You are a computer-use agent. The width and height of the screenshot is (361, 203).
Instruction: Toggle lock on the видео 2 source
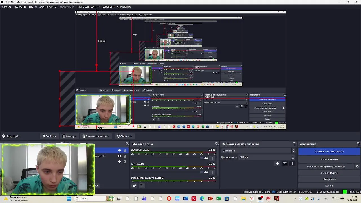pyautogui.click(x=125, y=156)
